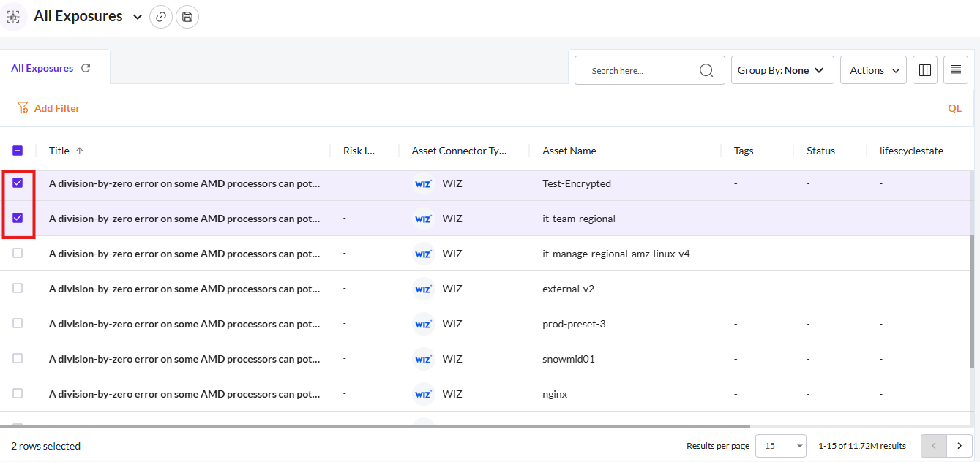
Task: Switch to the All Exposures tab
Action: [x=42, y=68]
